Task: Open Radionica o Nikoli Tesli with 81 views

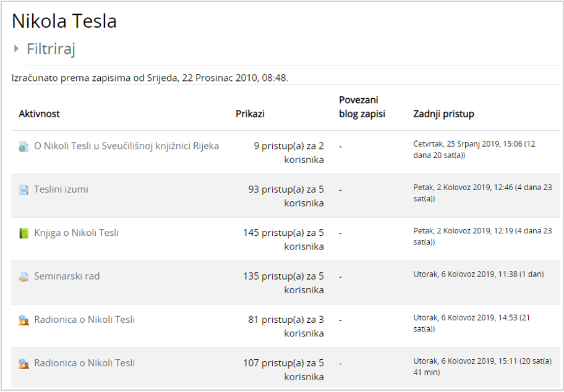Action: click(84, 319)
